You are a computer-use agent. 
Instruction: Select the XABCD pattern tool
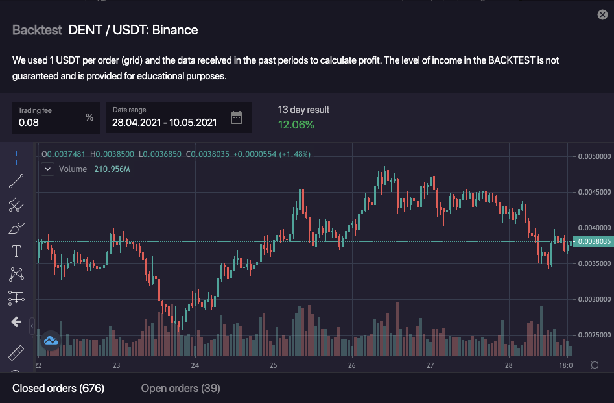click(x=16, y=275)
